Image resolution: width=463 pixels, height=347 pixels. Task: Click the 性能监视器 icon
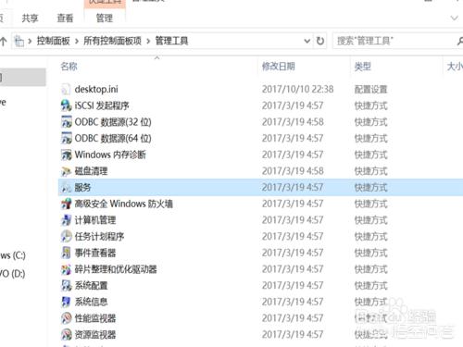(66, 318)
